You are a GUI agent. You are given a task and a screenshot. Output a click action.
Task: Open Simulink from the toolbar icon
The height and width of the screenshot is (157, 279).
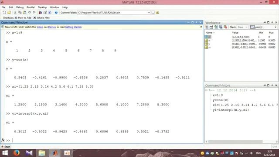(40, 13)
